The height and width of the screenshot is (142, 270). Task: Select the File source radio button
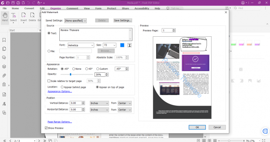49,51
